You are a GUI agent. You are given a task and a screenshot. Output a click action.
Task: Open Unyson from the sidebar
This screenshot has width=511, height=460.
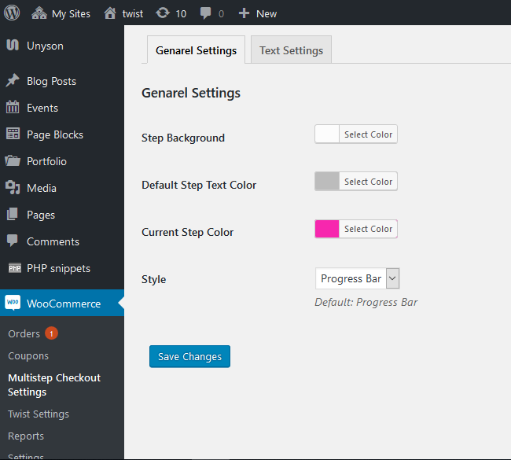click(45, 46)
